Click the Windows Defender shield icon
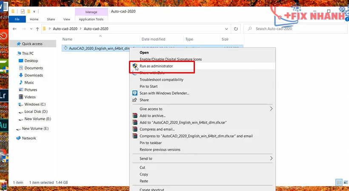 point(135,93)
